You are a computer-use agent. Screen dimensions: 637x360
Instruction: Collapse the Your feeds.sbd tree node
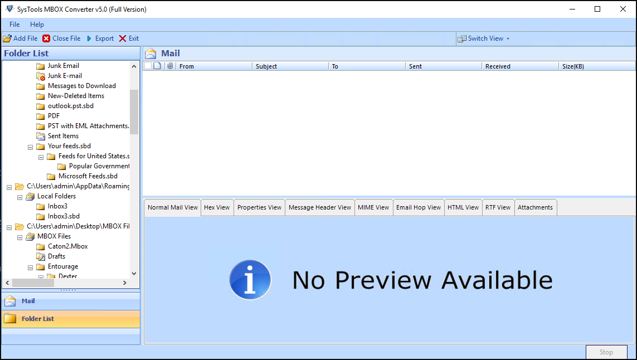click(31, 147)
